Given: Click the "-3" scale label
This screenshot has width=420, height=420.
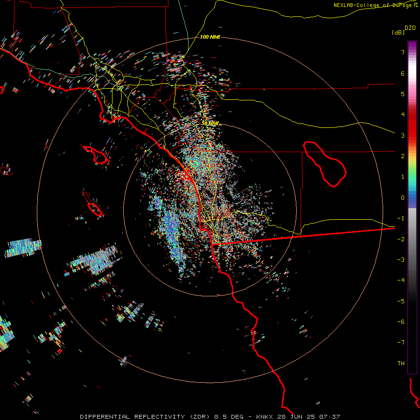Looking at the screenshot, I should click(401, 260).
